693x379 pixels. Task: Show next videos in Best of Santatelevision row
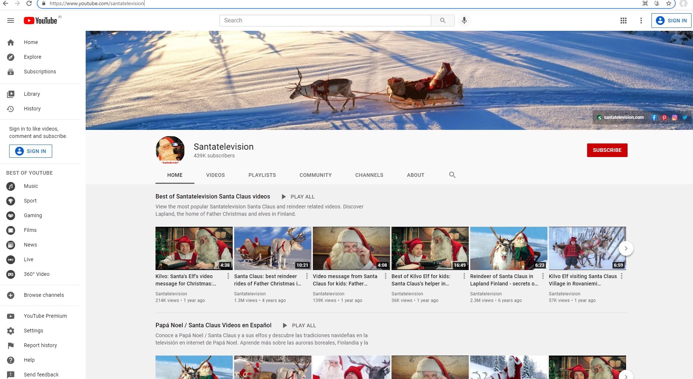pos(626,248)
